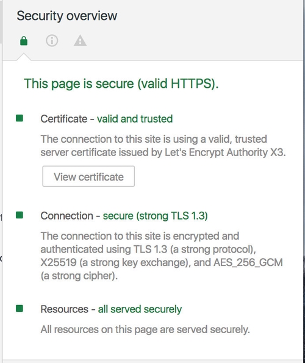
Task: Select the warning triangle icon
Action: click(80, 40)
